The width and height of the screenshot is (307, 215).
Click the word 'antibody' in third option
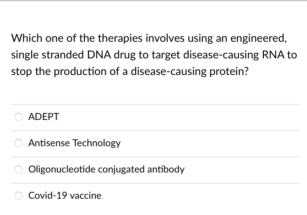(x=166, y=169)
